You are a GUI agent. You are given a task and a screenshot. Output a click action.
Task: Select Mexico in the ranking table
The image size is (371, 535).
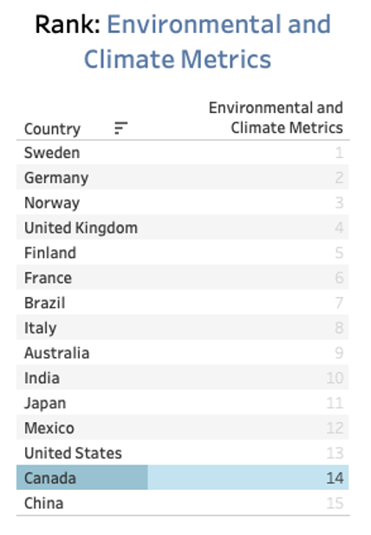(x=49, y=428)
